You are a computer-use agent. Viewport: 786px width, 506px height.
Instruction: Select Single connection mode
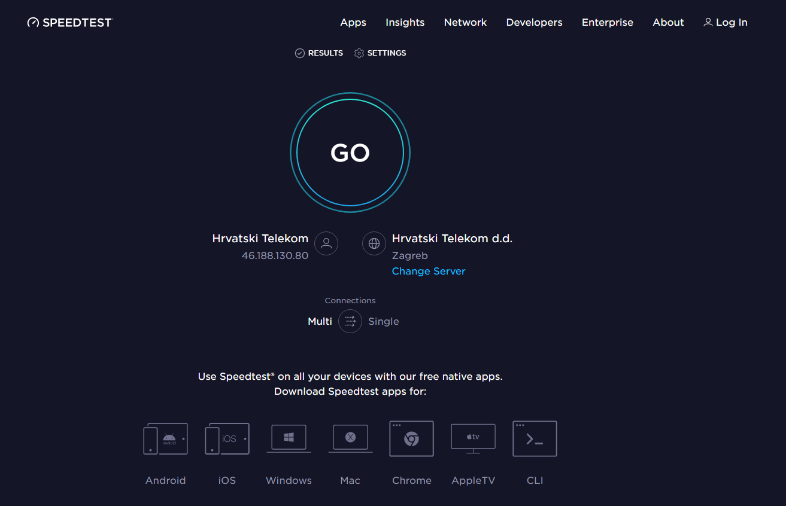384,321
